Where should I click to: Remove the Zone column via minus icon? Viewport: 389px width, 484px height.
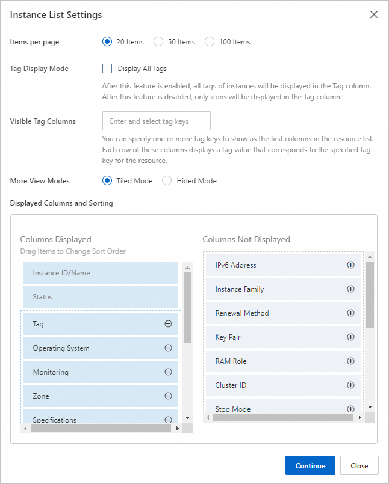click(168, 396)
